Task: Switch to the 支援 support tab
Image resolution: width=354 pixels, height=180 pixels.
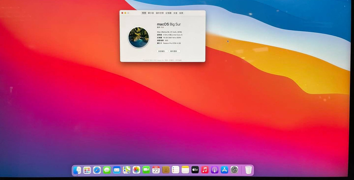Action: click(175, 13)
